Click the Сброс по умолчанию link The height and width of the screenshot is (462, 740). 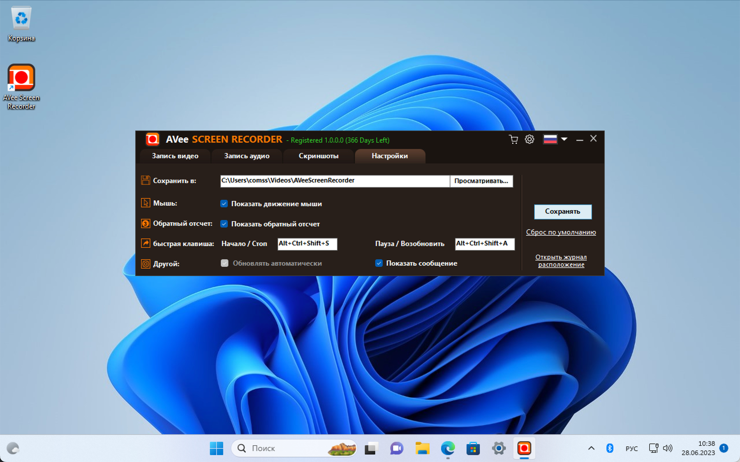click(x=561, y=232)
